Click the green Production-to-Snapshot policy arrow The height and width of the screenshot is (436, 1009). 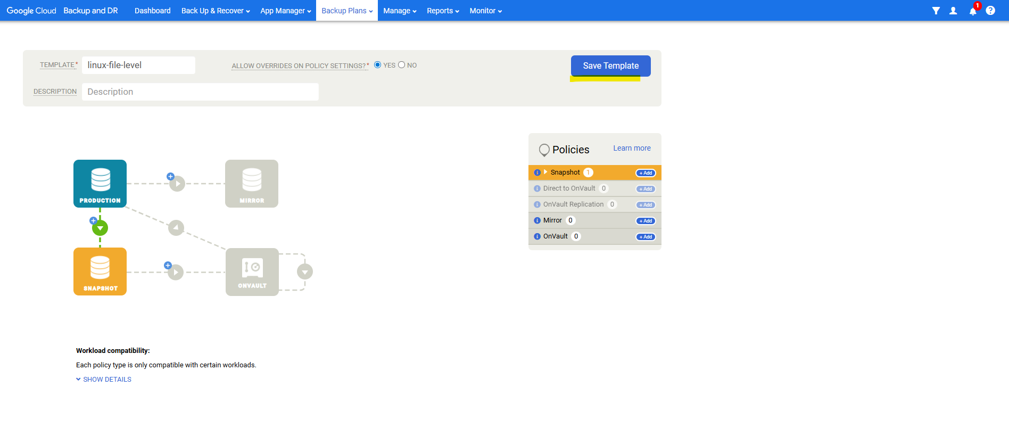(x=100, y=228)
